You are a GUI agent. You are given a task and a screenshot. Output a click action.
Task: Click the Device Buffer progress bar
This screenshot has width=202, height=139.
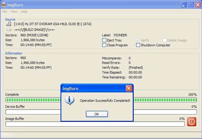101,112
